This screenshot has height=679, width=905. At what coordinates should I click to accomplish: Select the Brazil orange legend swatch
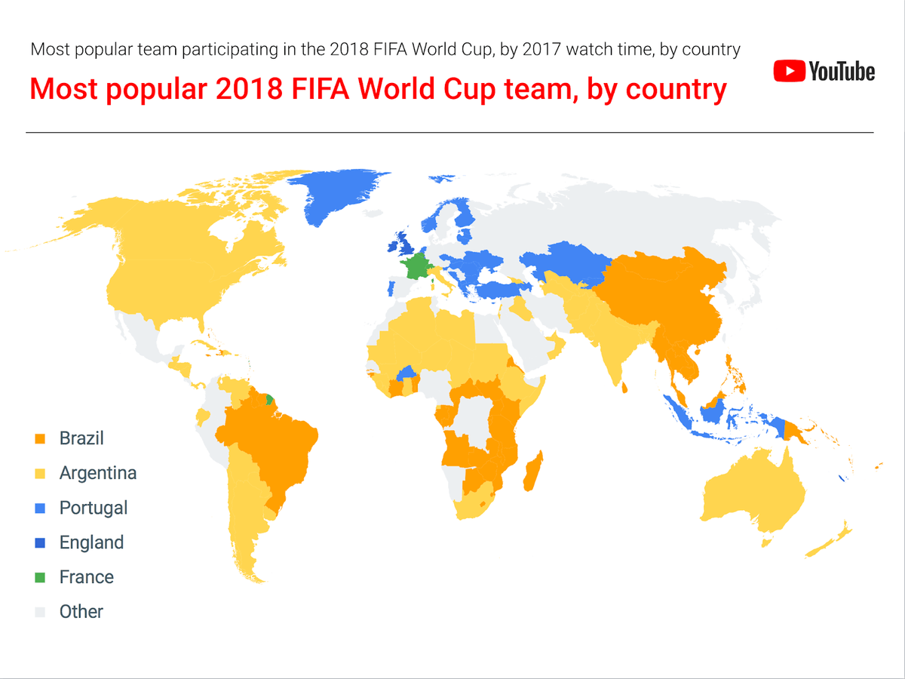click(x=41, y=438)
